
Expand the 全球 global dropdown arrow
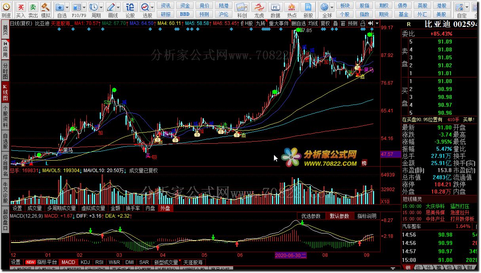coord(332,7)
